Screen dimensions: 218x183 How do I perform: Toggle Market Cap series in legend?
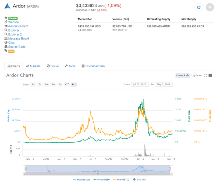(x=82, y=180)
